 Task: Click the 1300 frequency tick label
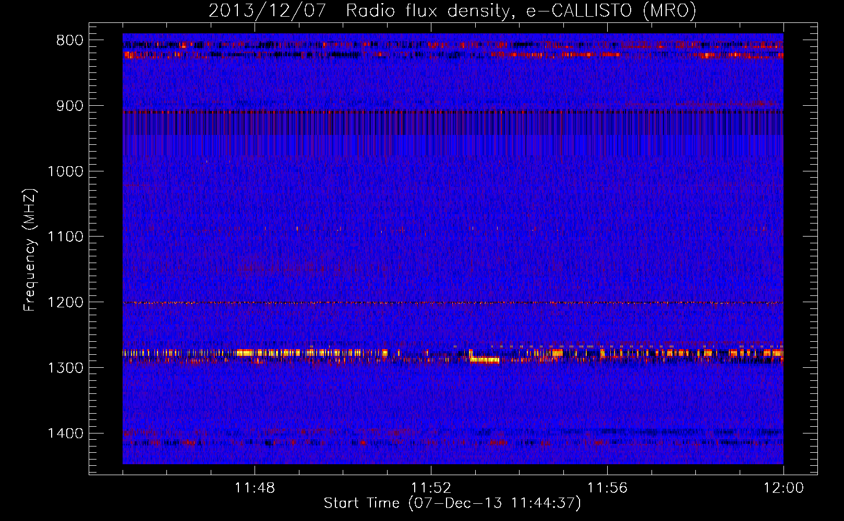click(x=65, y=368)
